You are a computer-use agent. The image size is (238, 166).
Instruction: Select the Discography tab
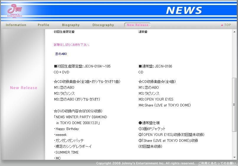coord(103,25)
